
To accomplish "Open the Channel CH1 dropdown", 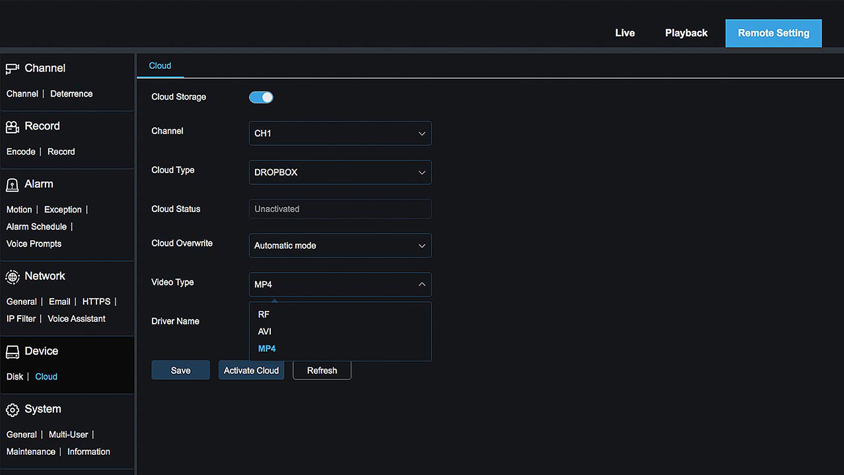I will 340,133.
